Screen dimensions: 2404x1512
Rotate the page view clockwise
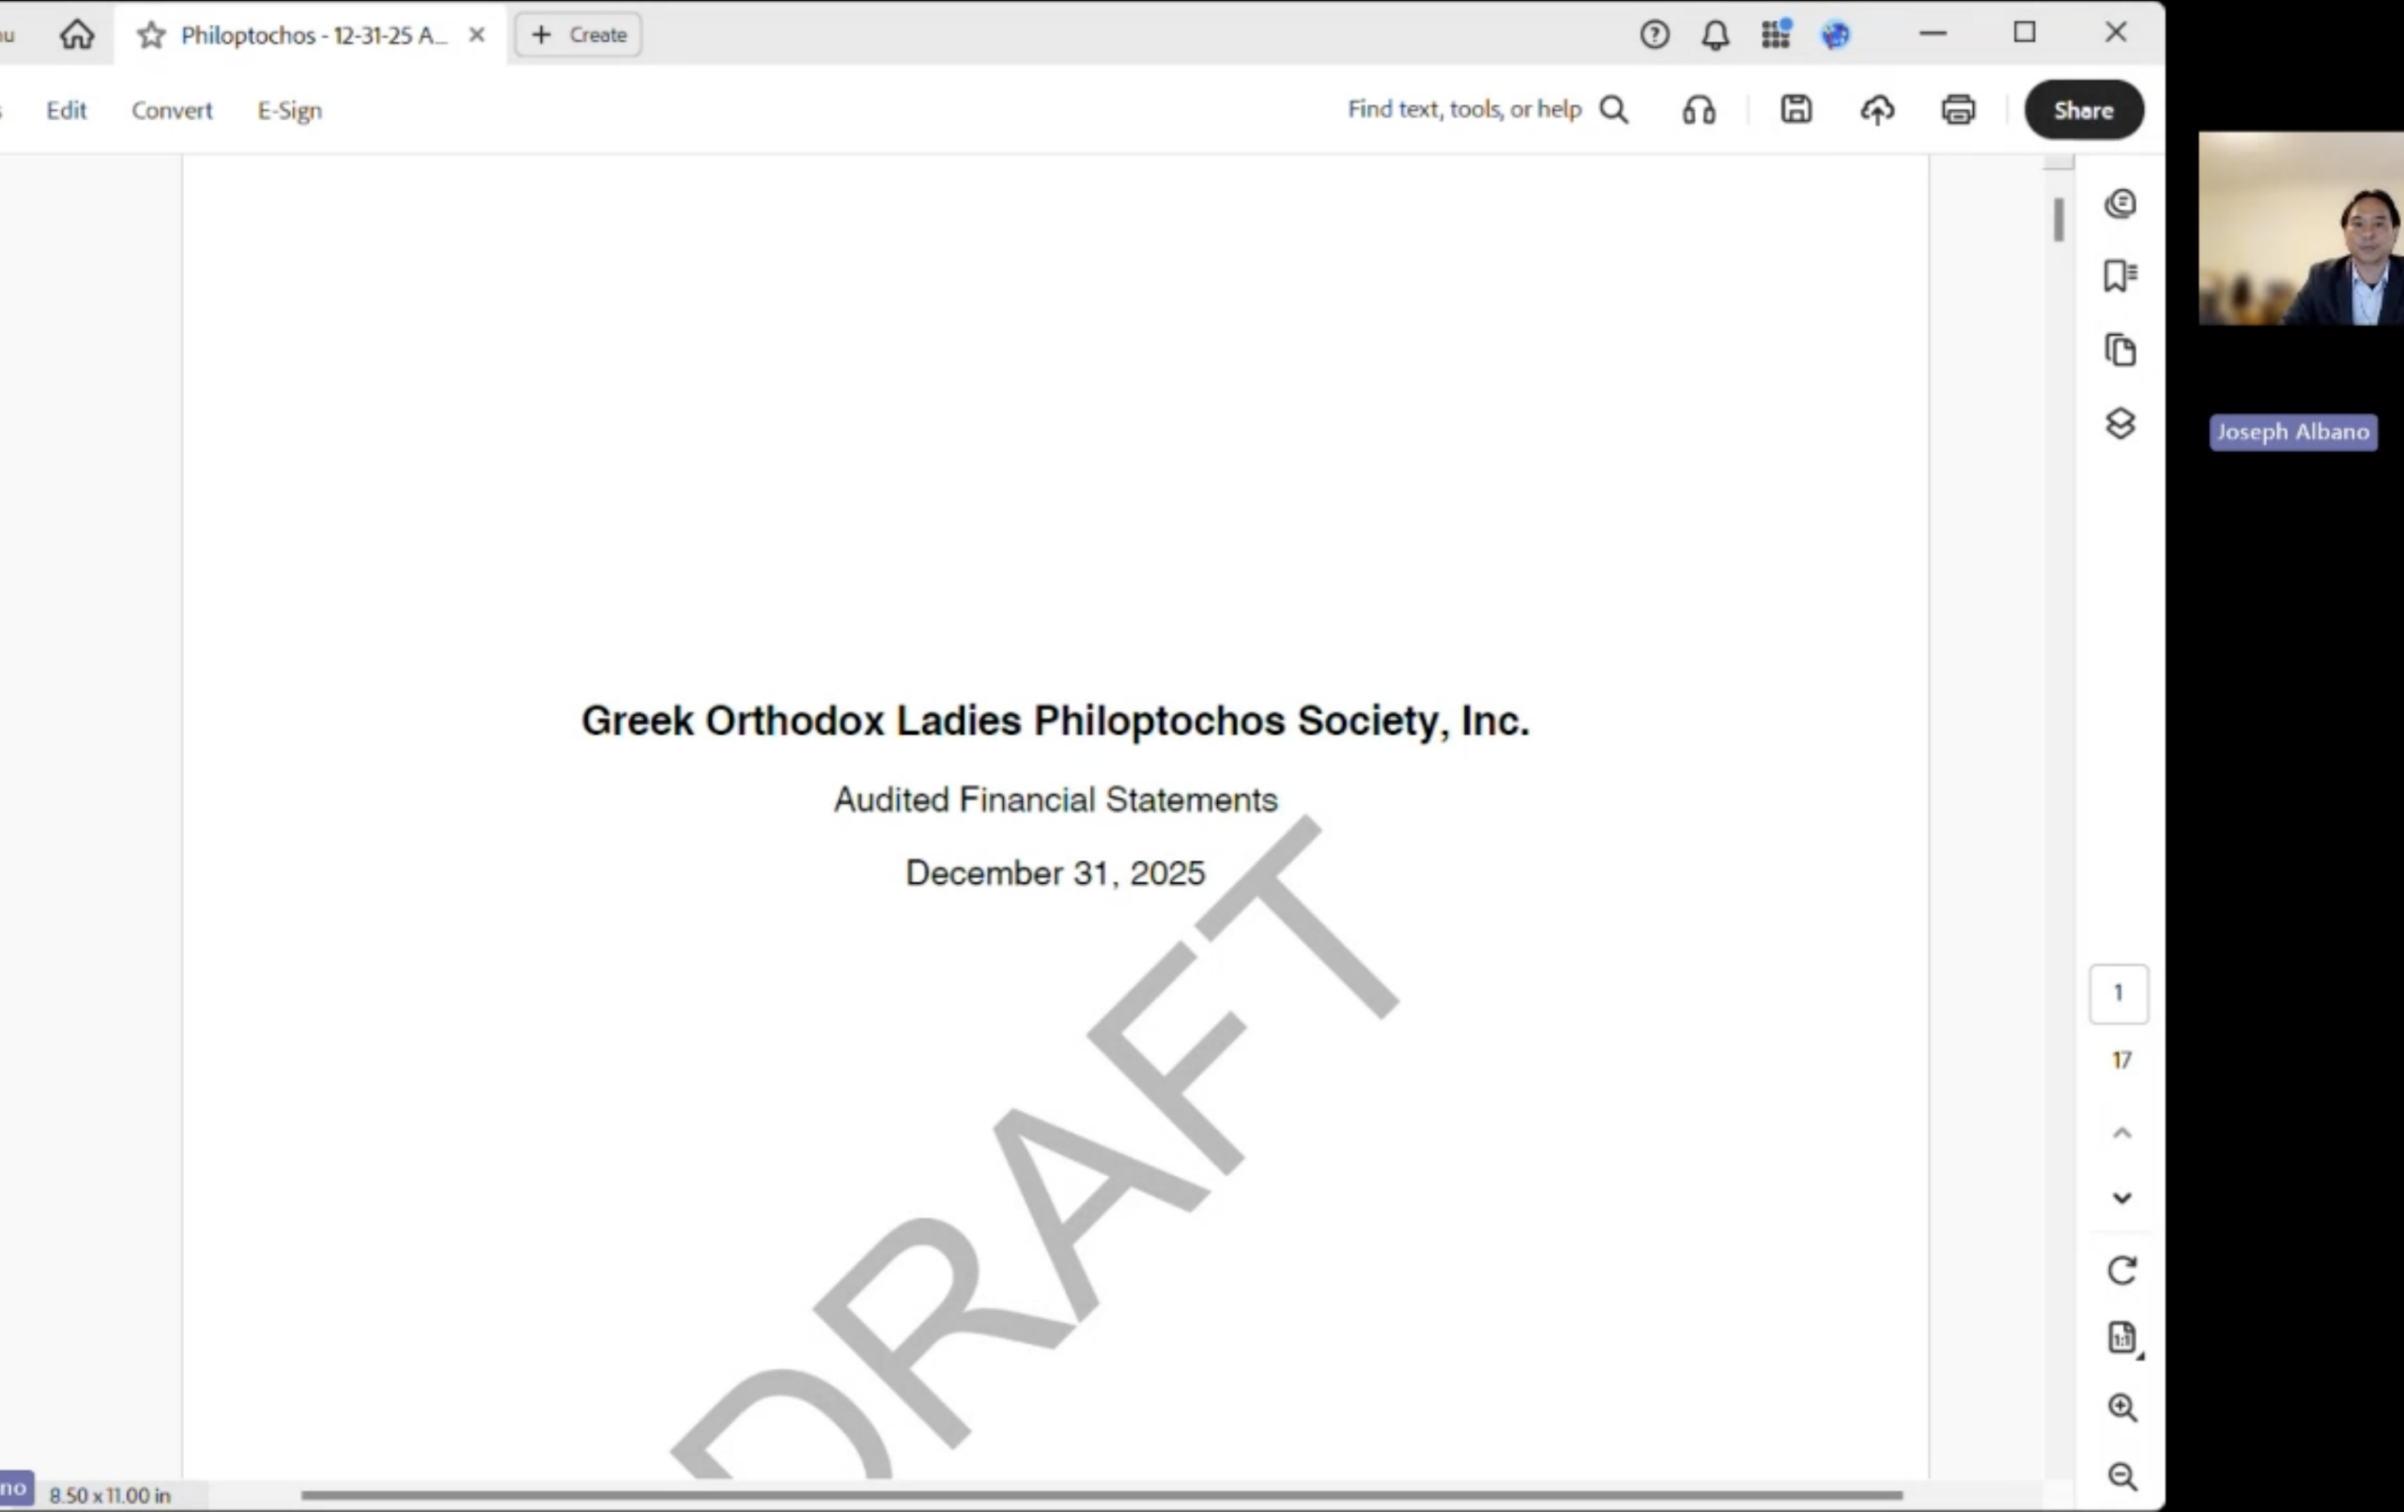(x=2122, y=1271)
